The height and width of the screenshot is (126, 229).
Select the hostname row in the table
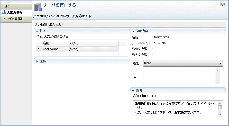[77, 49]
